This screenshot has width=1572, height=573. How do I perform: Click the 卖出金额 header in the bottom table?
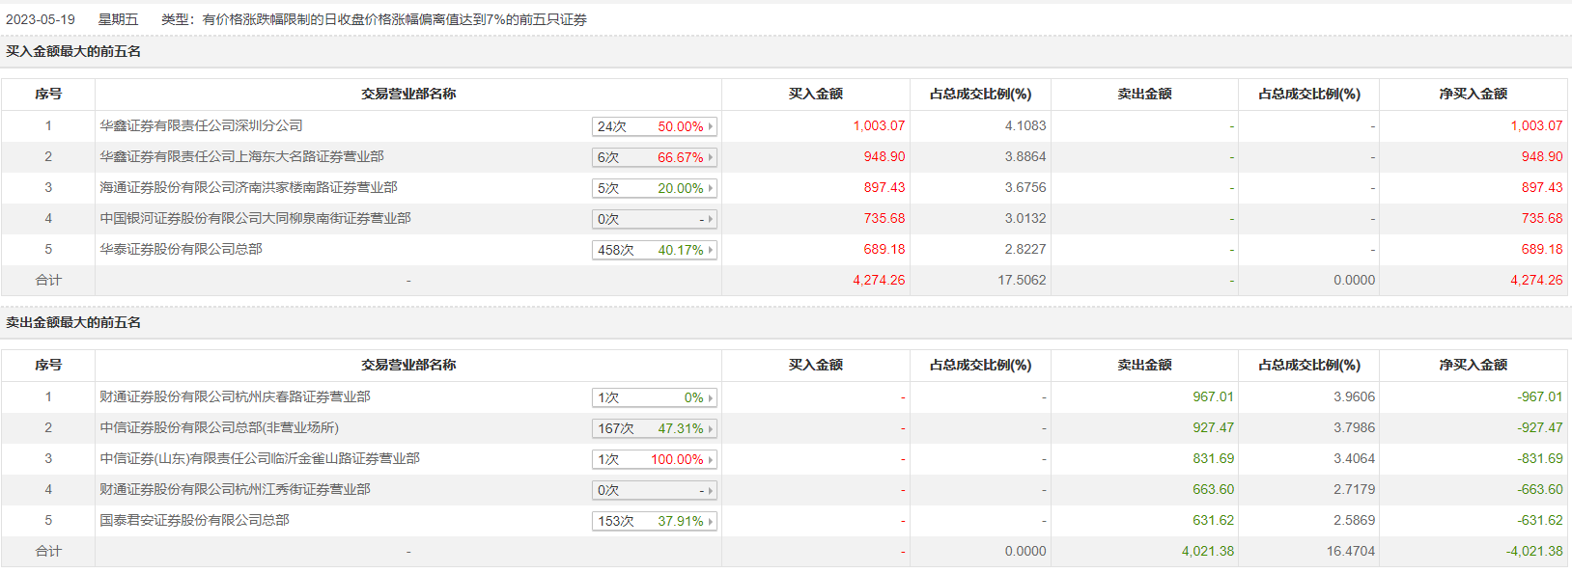(1144, 365)
